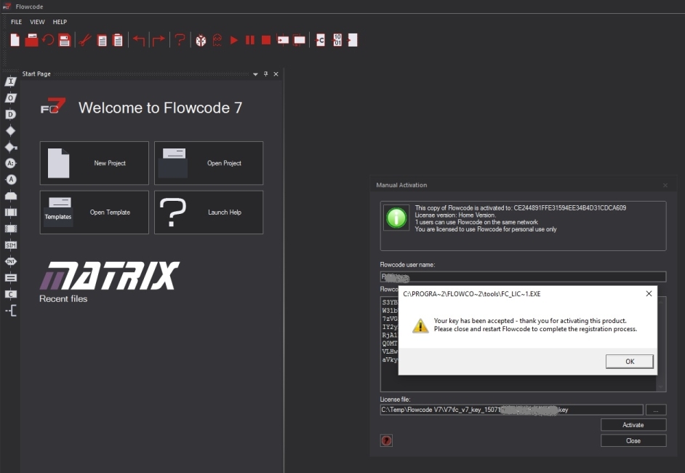Click the Flowcode user name field
This screenshot has height=473, width=685.
pyautogui.click(x=523, y=277)
